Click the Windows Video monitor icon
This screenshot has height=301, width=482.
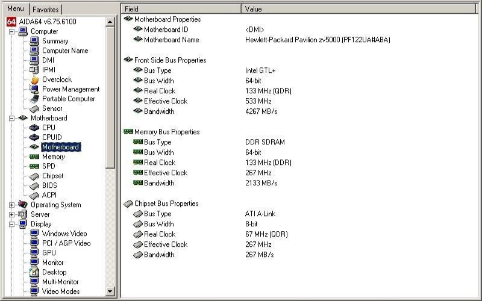[34, 234]
